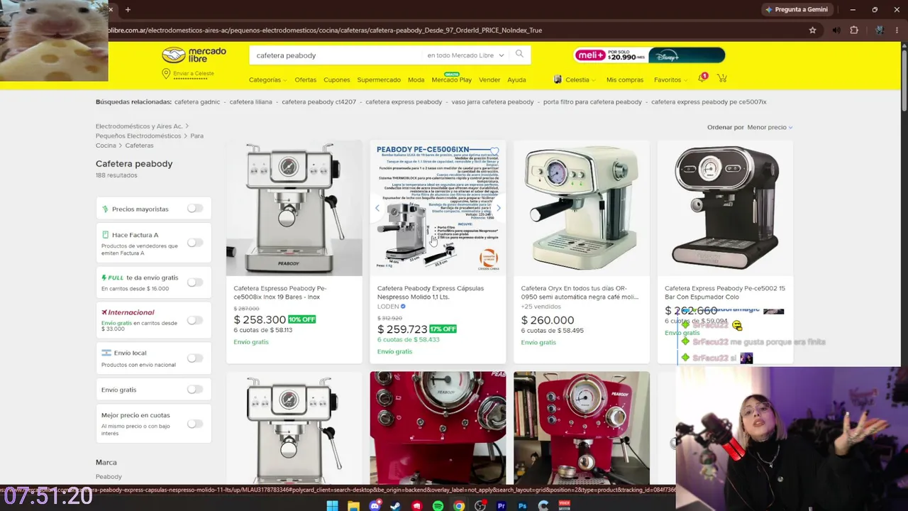Image resolution: width=908 pixels, height=511 pixels.
Task: Turn on Envío local filter
Action: pyautogui.click(x=195, y=358)
